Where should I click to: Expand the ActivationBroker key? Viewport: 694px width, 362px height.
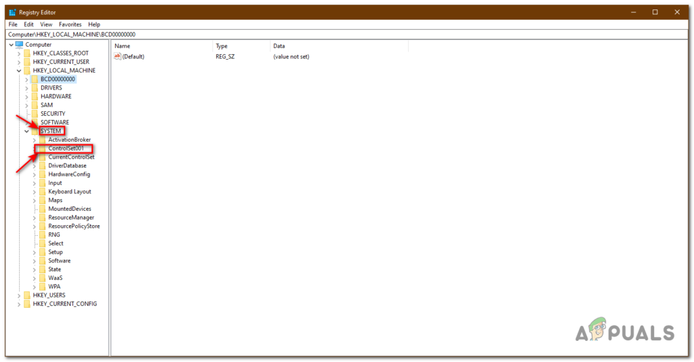tap(35, 140)
